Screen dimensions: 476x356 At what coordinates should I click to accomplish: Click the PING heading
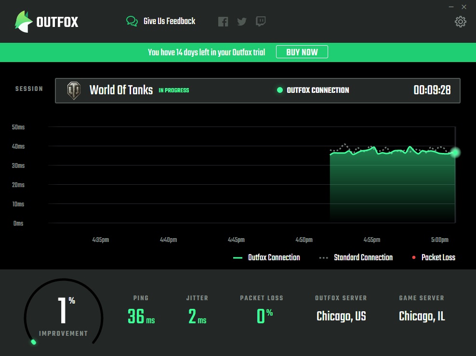[x=141, y=298]
